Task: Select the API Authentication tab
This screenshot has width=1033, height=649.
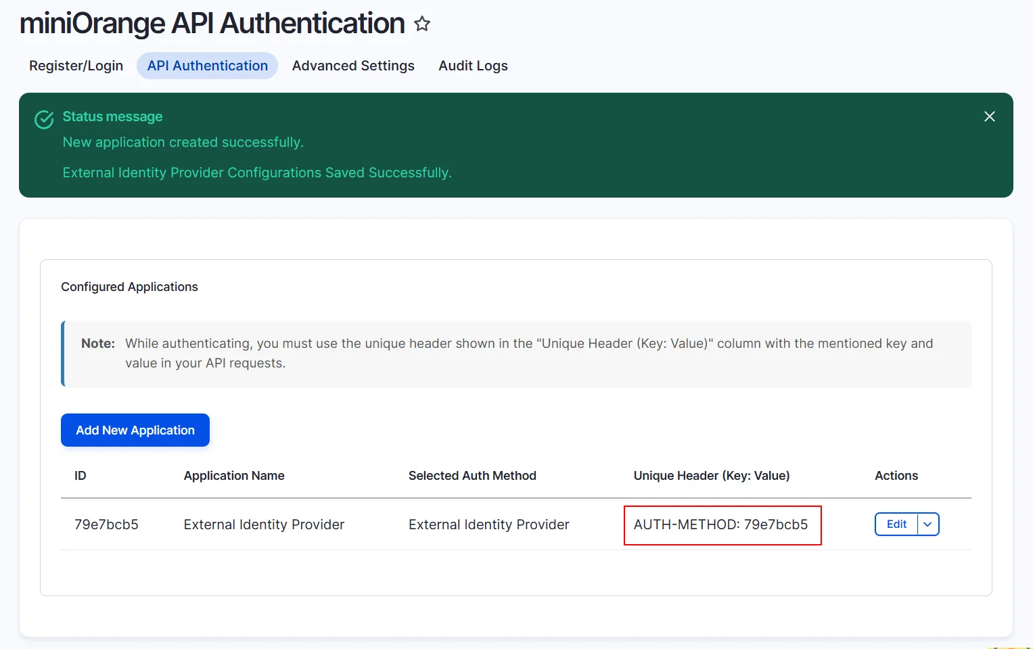Action: point(208,66)
